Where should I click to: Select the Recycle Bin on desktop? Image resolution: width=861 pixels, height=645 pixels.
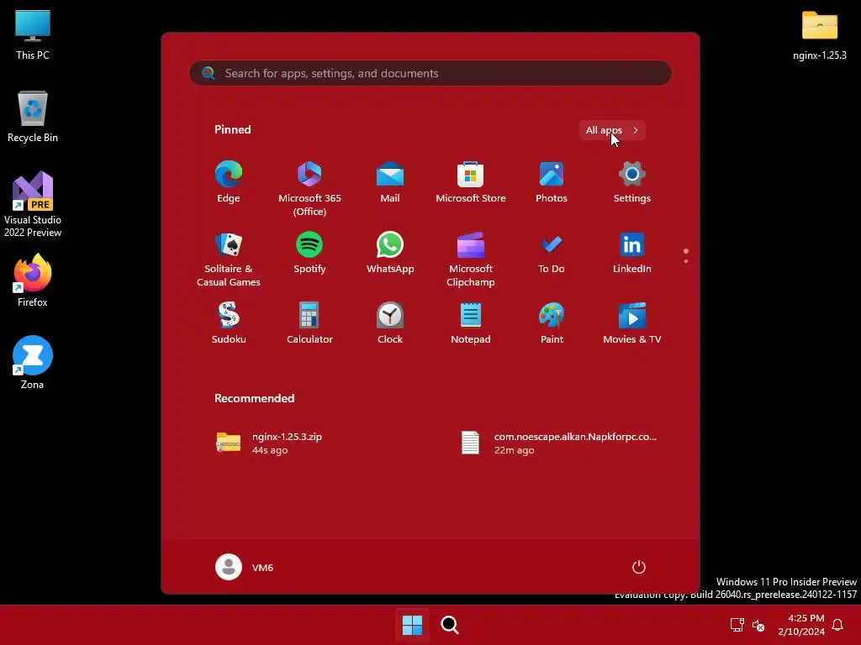pyautogui.click(x=33, y=117)
